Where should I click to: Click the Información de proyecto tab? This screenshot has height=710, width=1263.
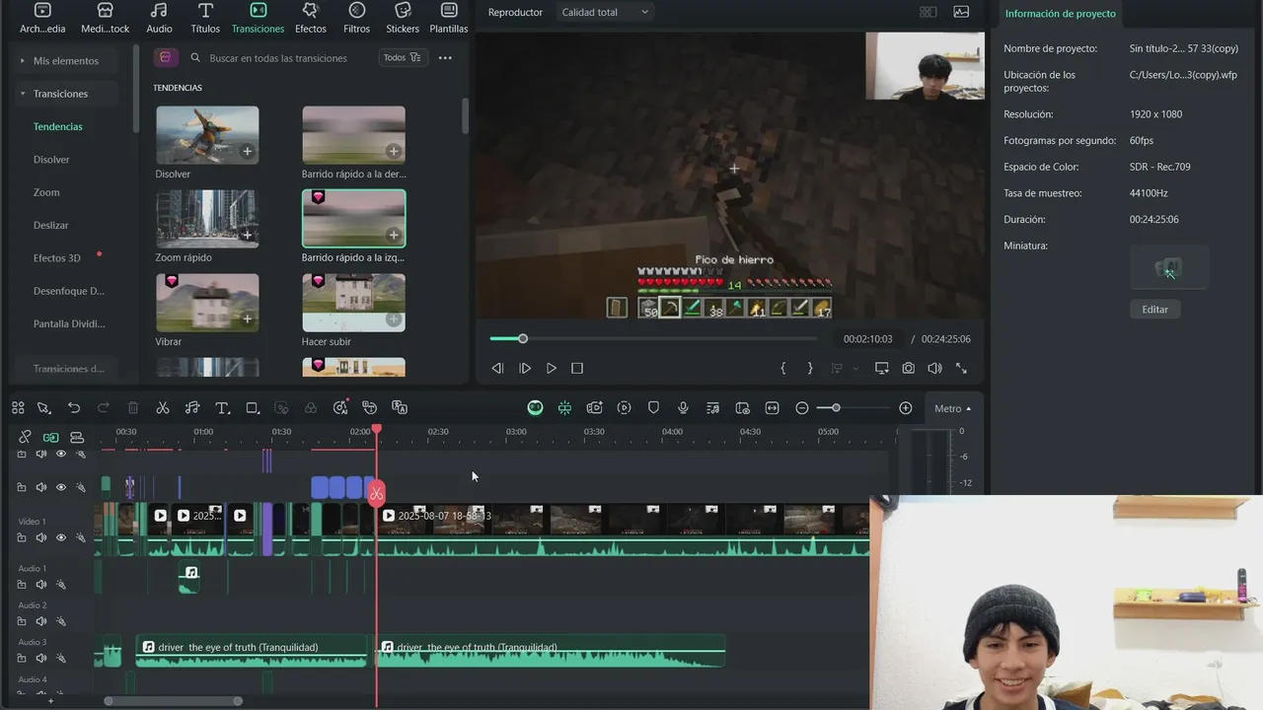point(1061,14)
